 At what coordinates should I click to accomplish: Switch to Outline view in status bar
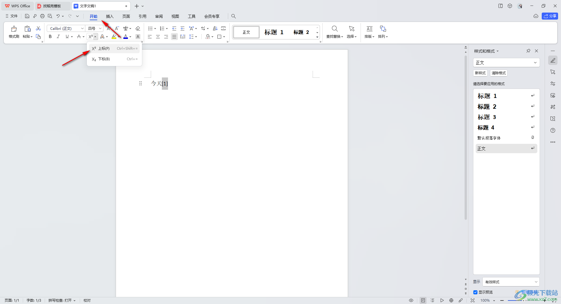pos(432,300)
